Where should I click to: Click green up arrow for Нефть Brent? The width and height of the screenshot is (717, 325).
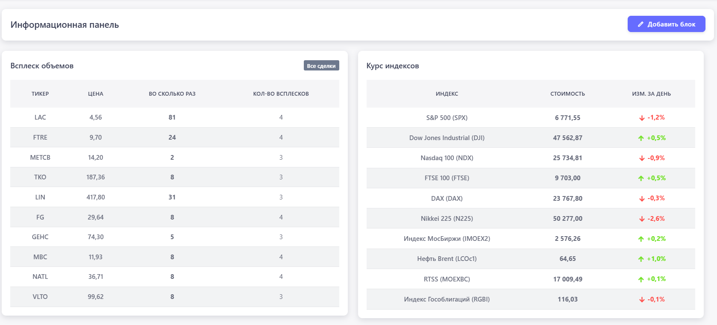click(x=641, y=259)
